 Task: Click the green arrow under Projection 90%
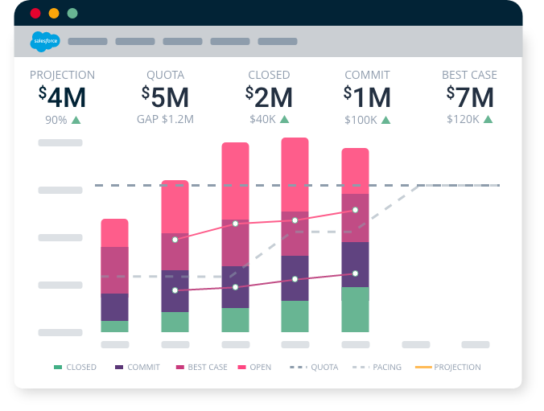(x=76, y=120)
